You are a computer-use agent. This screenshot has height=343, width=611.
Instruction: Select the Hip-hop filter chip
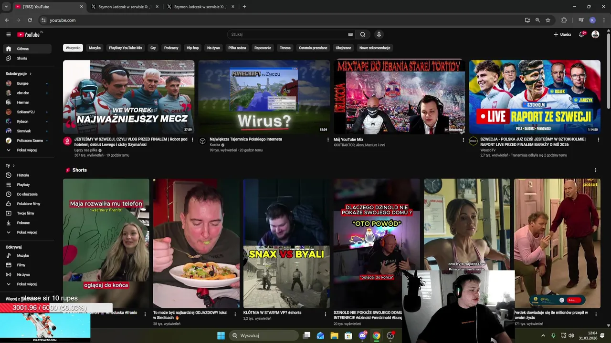click(x=192, y=48)
